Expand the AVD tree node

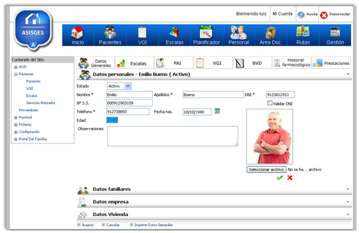click(x=16, y=67)
